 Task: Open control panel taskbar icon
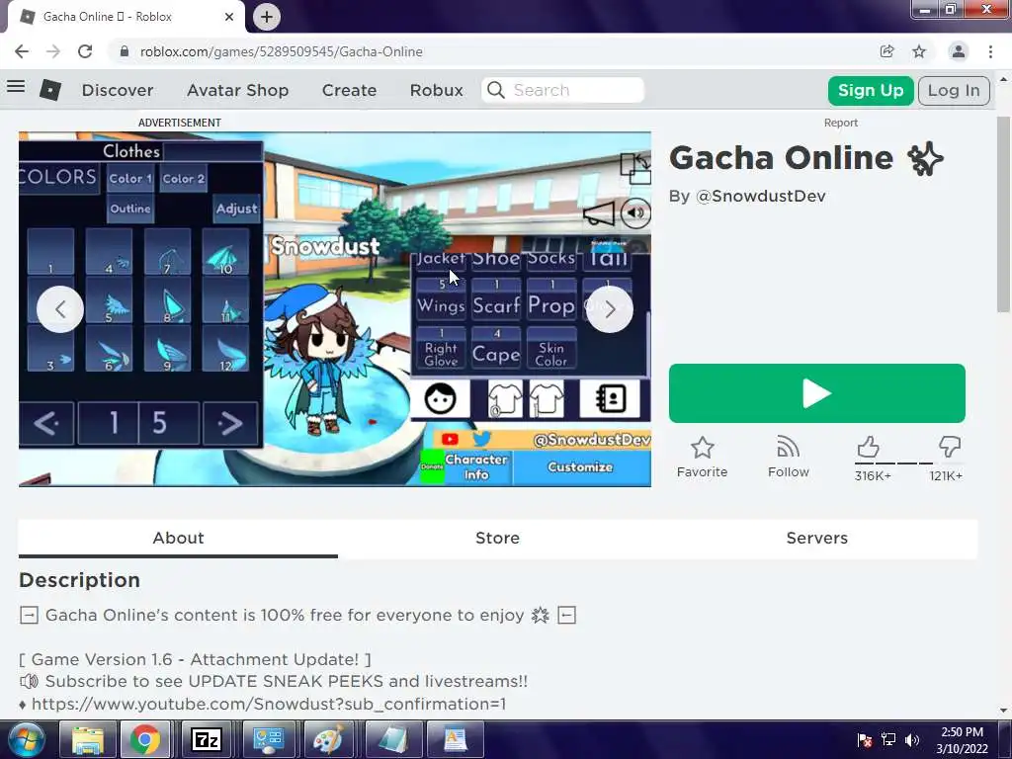click(269, 739)
